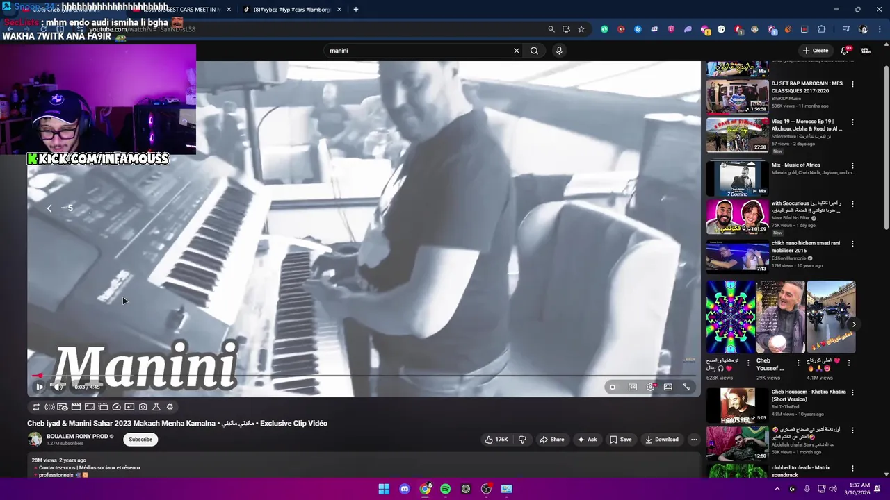The height and width of the screenshot is (500, 890).
Task: Open options for Cheb Houssem Khatira video
Action: pos(852,392)
